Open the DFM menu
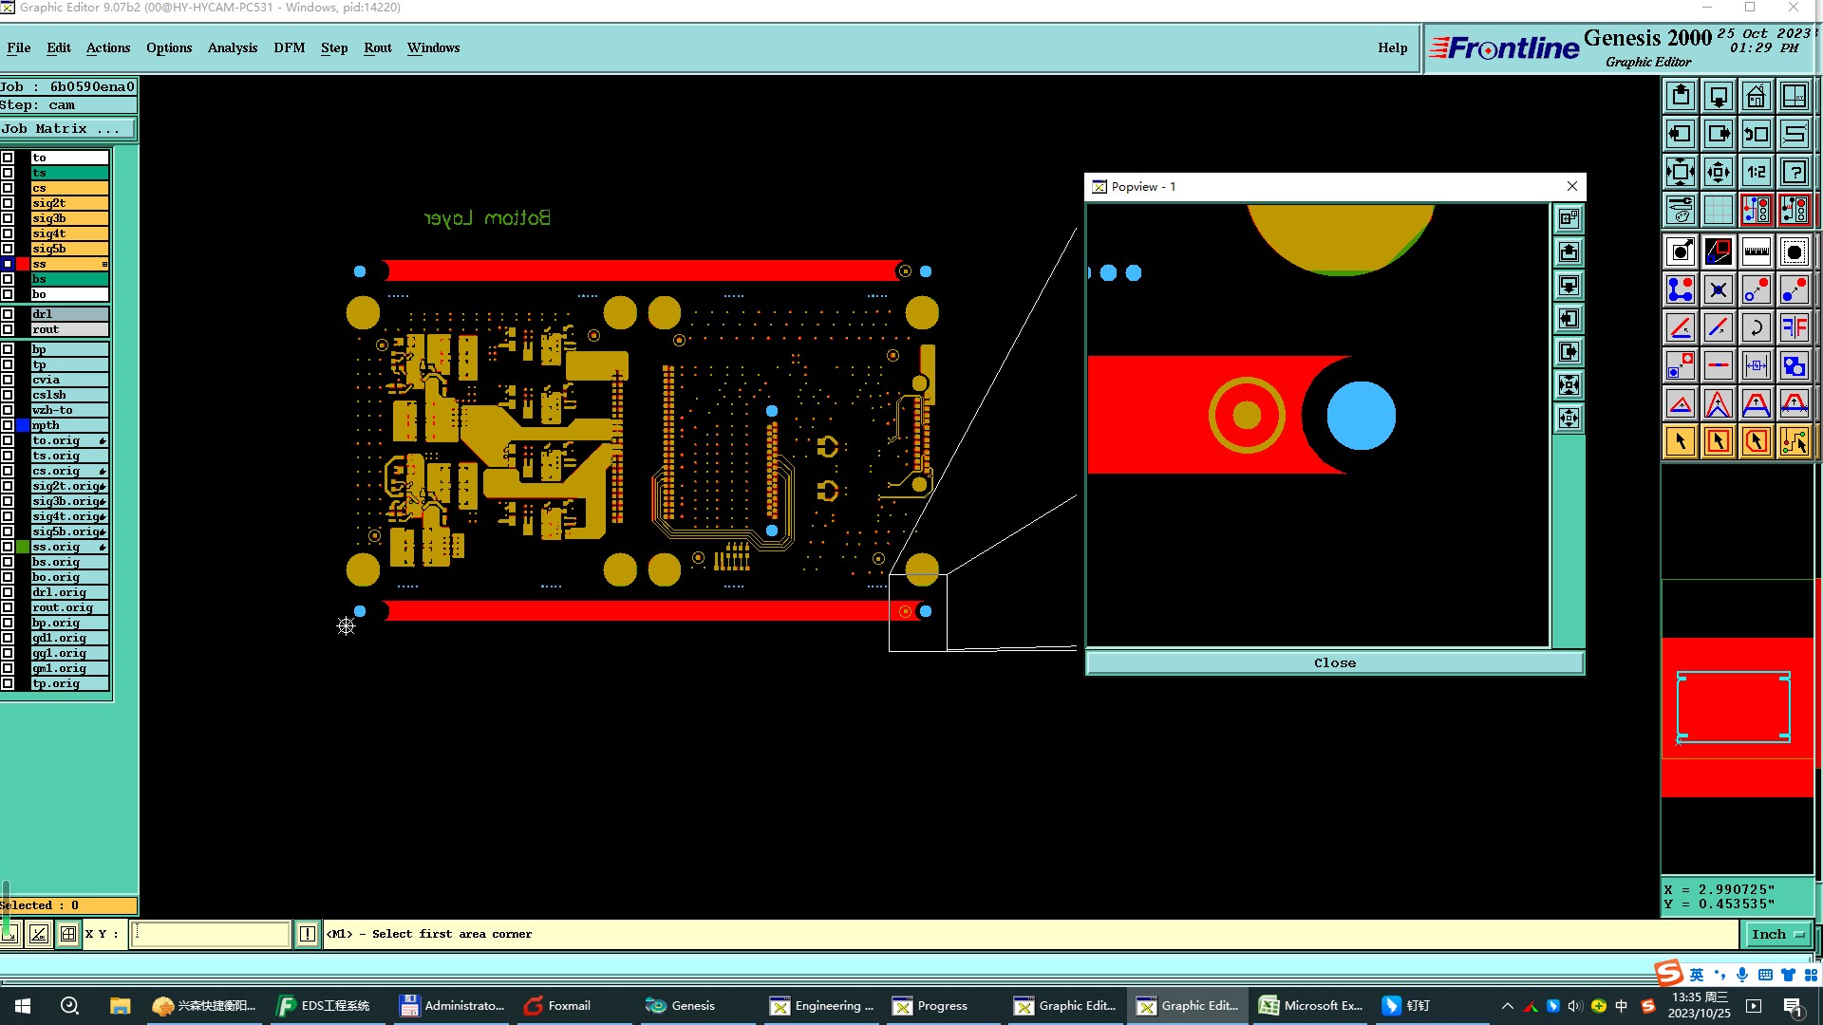1823x1025 pixels. point(289,47)
